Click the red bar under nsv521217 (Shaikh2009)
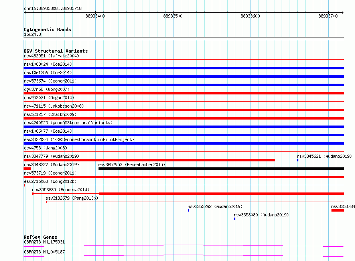The image size is (355, 261). point(183,118)
